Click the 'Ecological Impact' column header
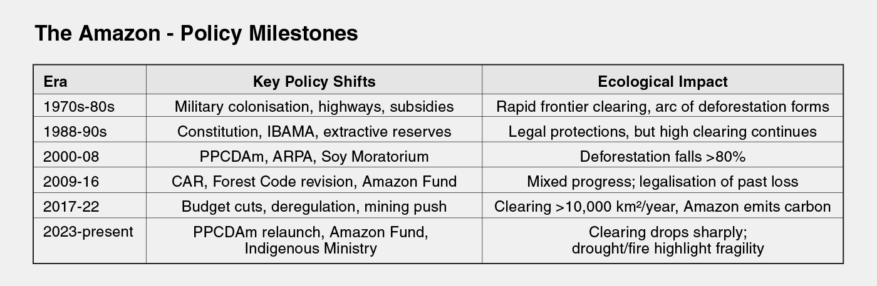 pyautogui.click(x=662, y=82)
